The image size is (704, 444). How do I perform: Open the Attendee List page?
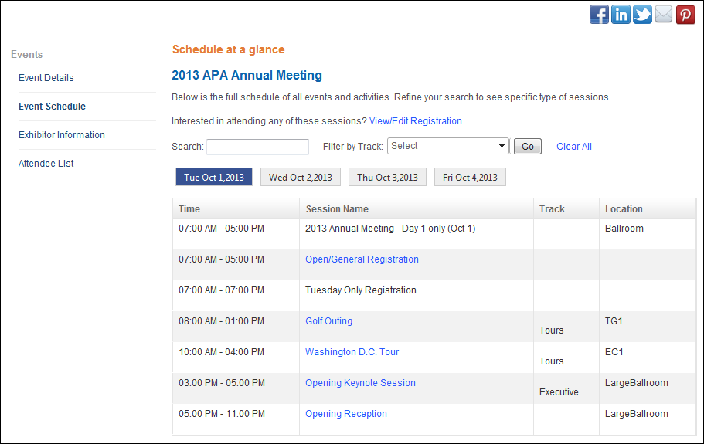46,164
